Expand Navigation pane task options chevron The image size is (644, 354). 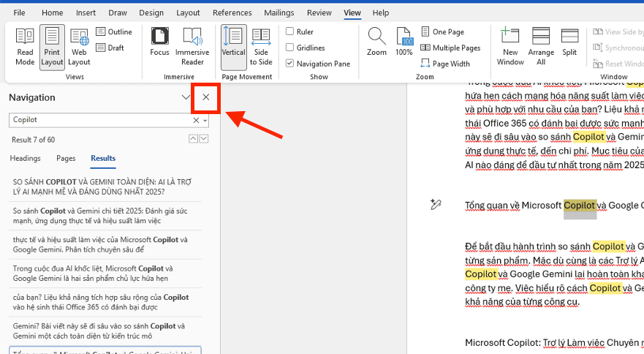click(186, 97)
